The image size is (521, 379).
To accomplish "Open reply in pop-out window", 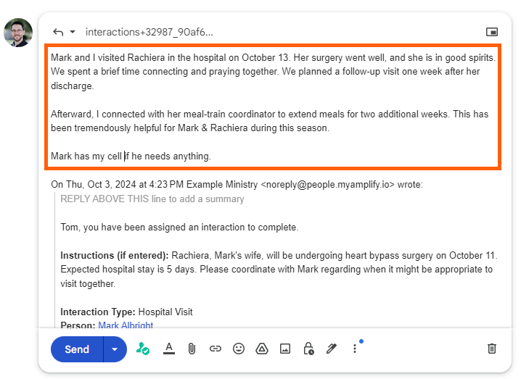I will pyautogui.click(x=492, y=32).
